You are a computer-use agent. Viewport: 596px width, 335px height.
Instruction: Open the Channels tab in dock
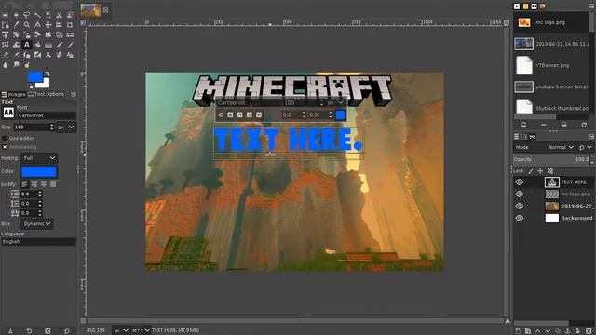coord(524,137)
